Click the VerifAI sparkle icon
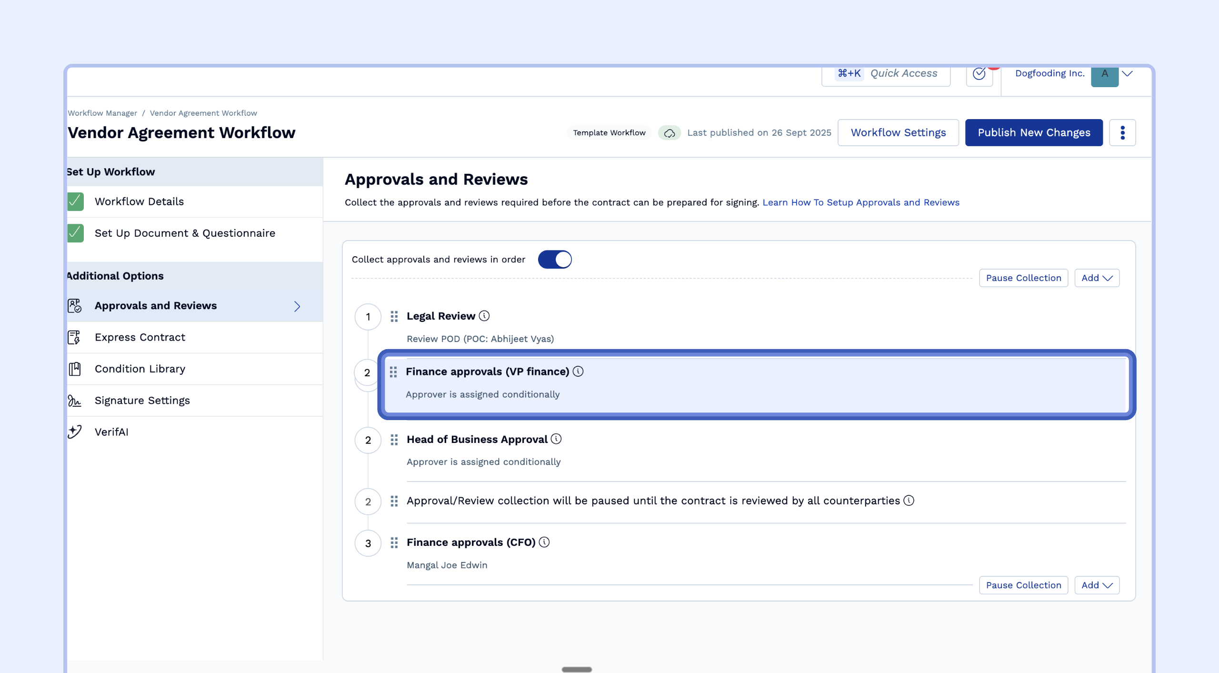1219x673 pixels. pyautogui.click(x=74, y=432)
